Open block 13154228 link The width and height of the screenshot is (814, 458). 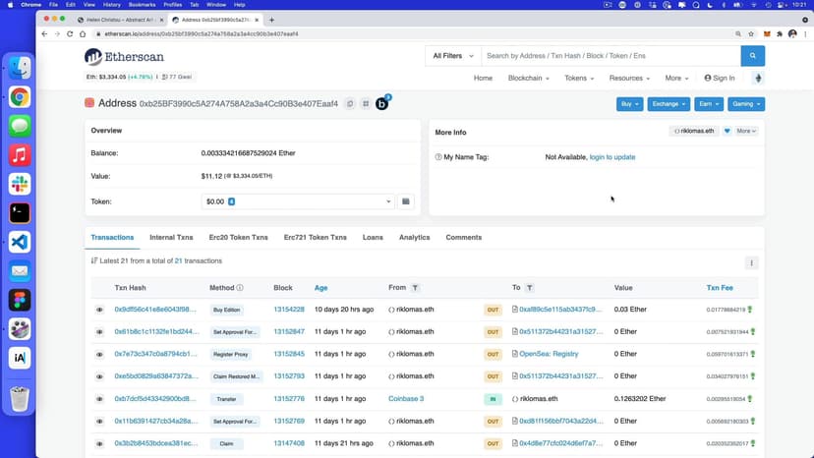(288, 310)
